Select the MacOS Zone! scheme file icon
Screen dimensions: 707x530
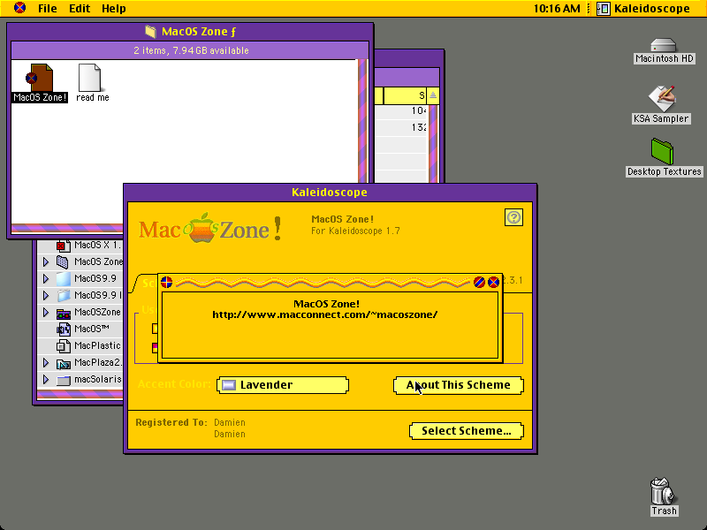click(40, 78)
